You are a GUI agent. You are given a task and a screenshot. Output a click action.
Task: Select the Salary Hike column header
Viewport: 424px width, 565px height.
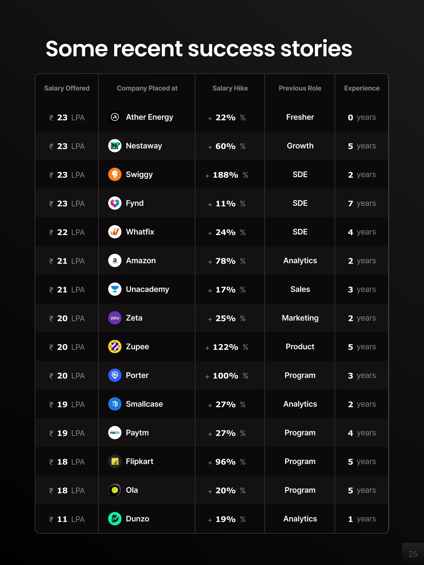230,88
